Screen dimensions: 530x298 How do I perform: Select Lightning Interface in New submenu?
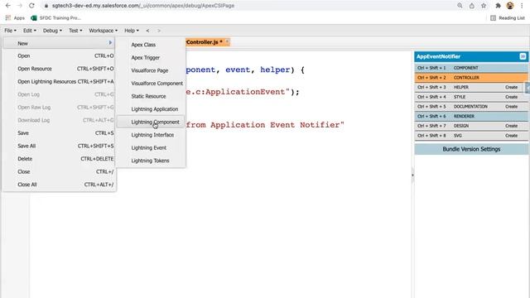click(151, 135)
